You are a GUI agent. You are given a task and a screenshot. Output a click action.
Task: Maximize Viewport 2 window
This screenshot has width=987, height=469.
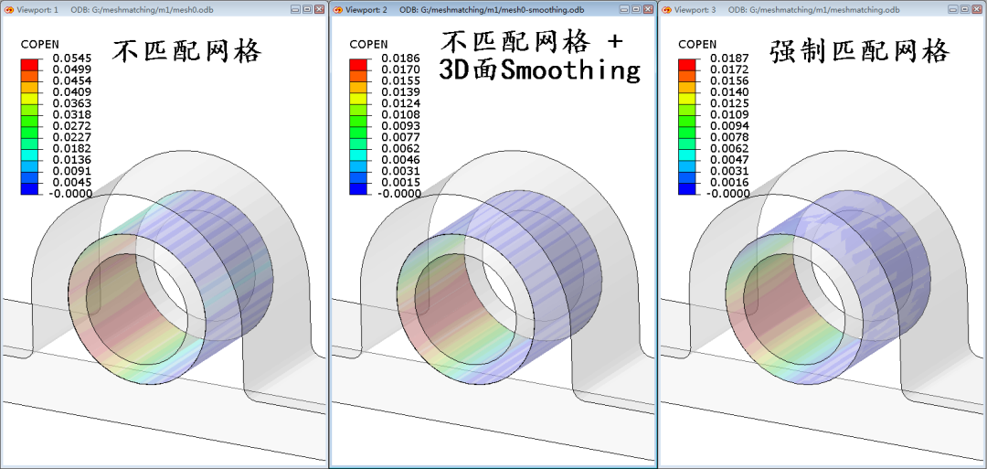pyautogui.click(x=636, y=9)
